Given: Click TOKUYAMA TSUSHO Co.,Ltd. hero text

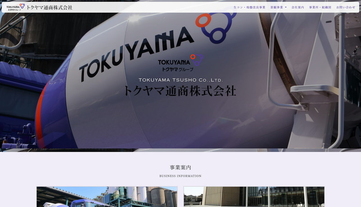Looking at the screenshot, I should 181,80.
